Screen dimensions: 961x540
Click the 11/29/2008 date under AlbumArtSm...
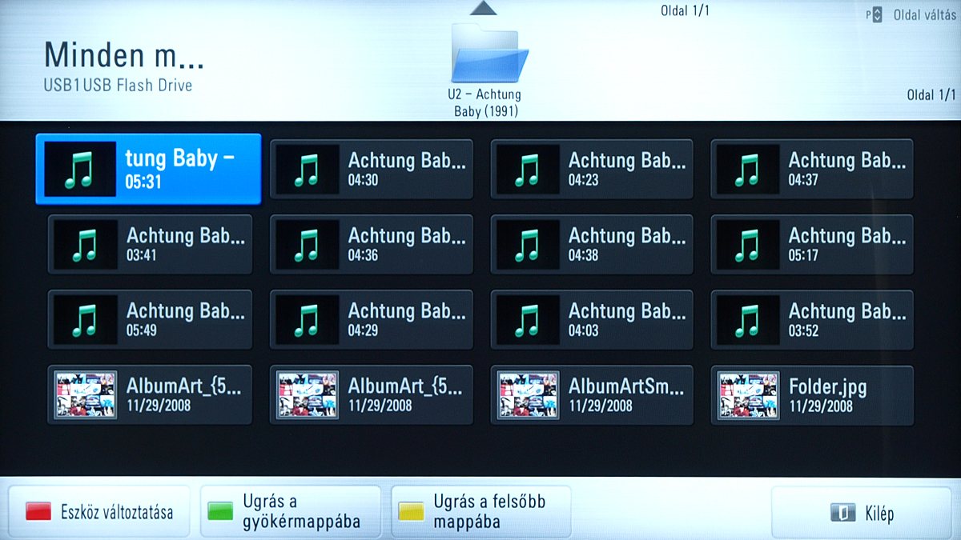pos(601,406)
